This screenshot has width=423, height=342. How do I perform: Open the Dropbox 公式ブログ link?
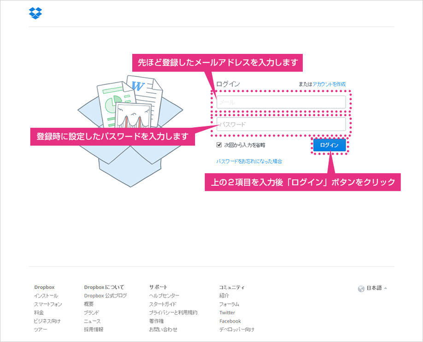pyautogui.click(x=106, y=296)
